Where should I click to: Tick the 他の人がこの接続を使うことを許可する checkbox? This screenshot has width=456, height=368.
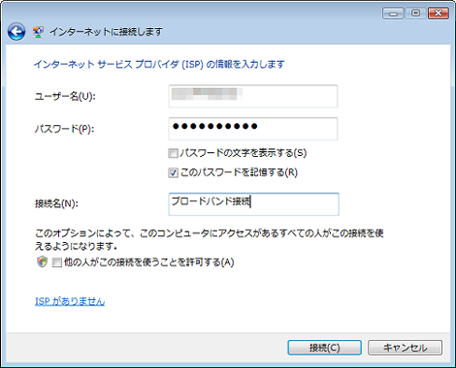57,262
